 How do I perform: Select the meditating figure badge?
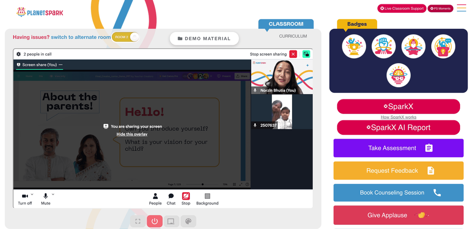click(x=414, y=46)
